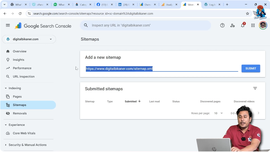
Task: View site information icon in address bar
Action: click(29, 14)
